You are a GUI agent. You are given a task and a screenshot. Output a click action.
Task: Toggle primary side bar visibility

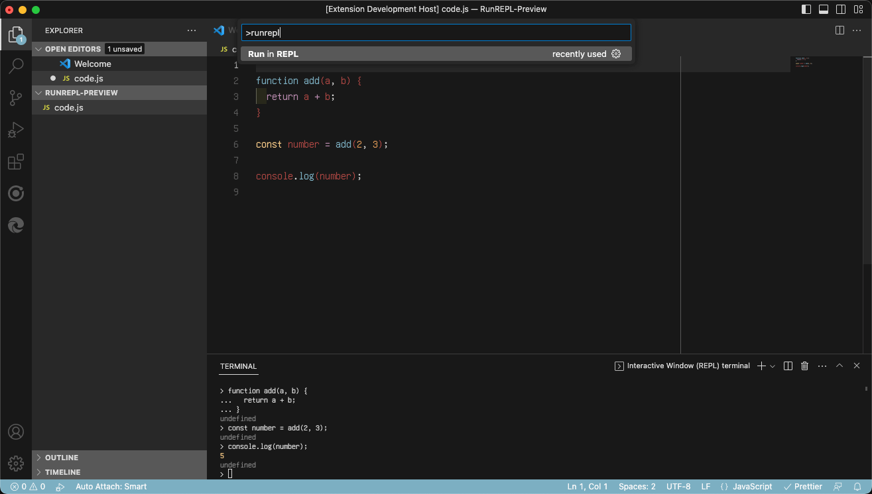coord(806,9)
